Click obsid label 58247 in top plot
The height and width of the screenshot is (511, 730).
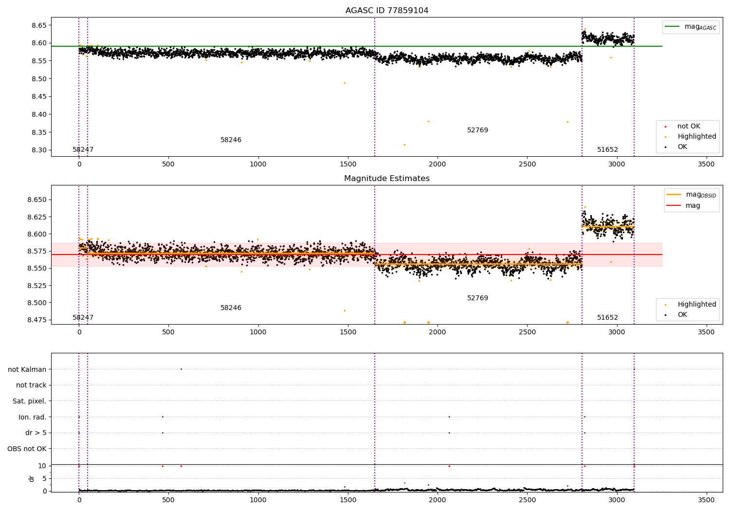point(83,149)
